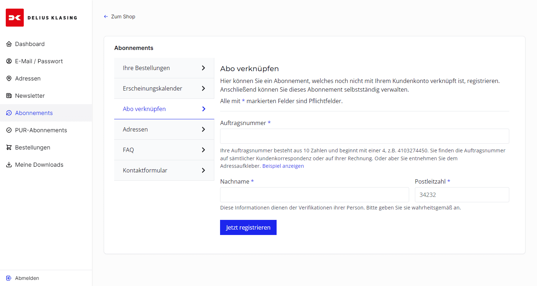The width and height of the screenshot is (537, 286).
Task: Expand the FAQ chevron arrow
Action: point(203,150)
